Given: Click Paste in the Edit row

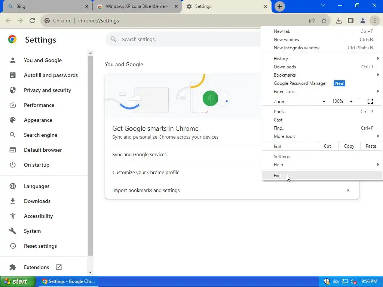Looking at the screenshot, I should tap(371, 146).
